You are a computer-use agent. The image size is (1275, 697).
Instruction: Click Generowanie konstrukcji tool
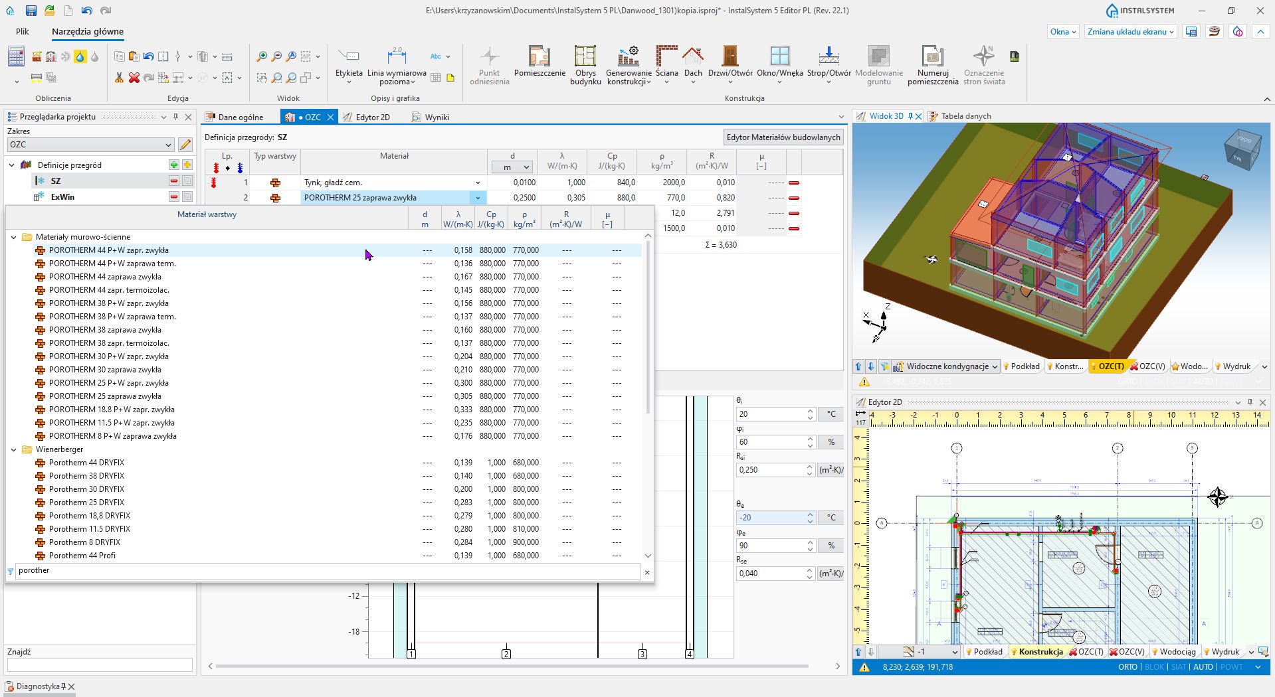[x=629, y=65]
